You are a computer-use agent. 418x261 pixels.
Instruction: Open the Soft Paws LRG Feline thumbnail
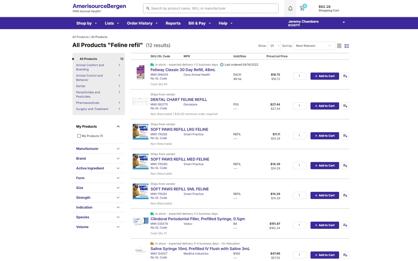point(141,132)
